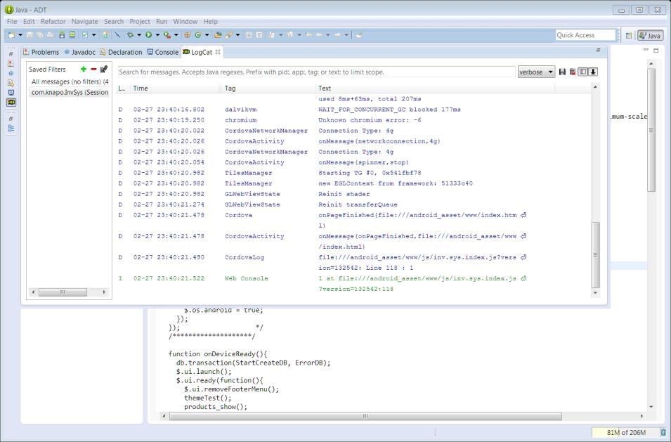Click the Run External Tools icon

click(167, 35)
